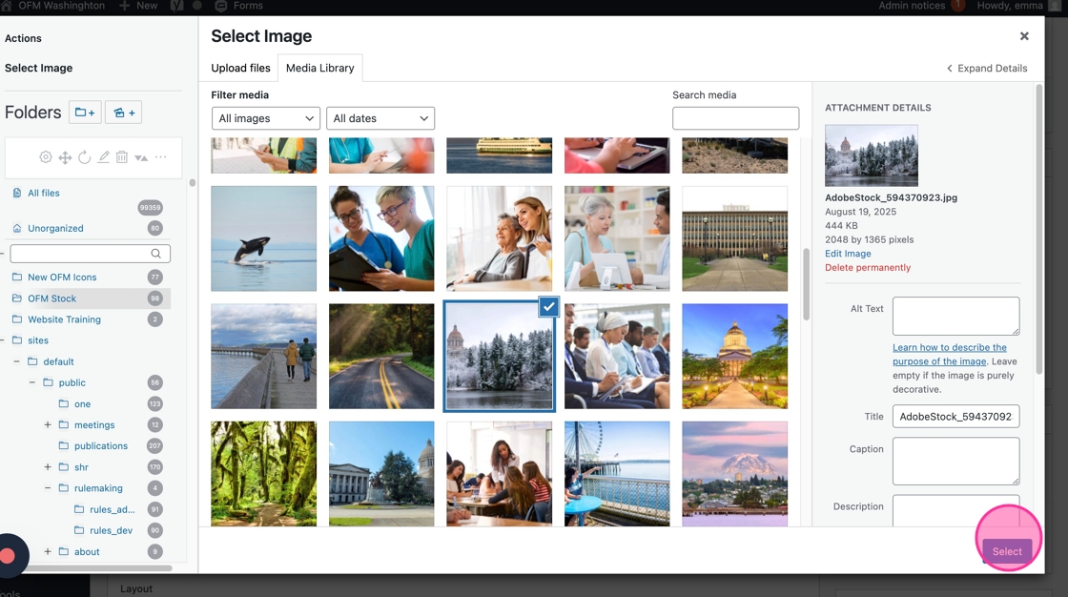Click the red record button
Viewport: 1068px width, 597px height.
(x=8, y=556)
